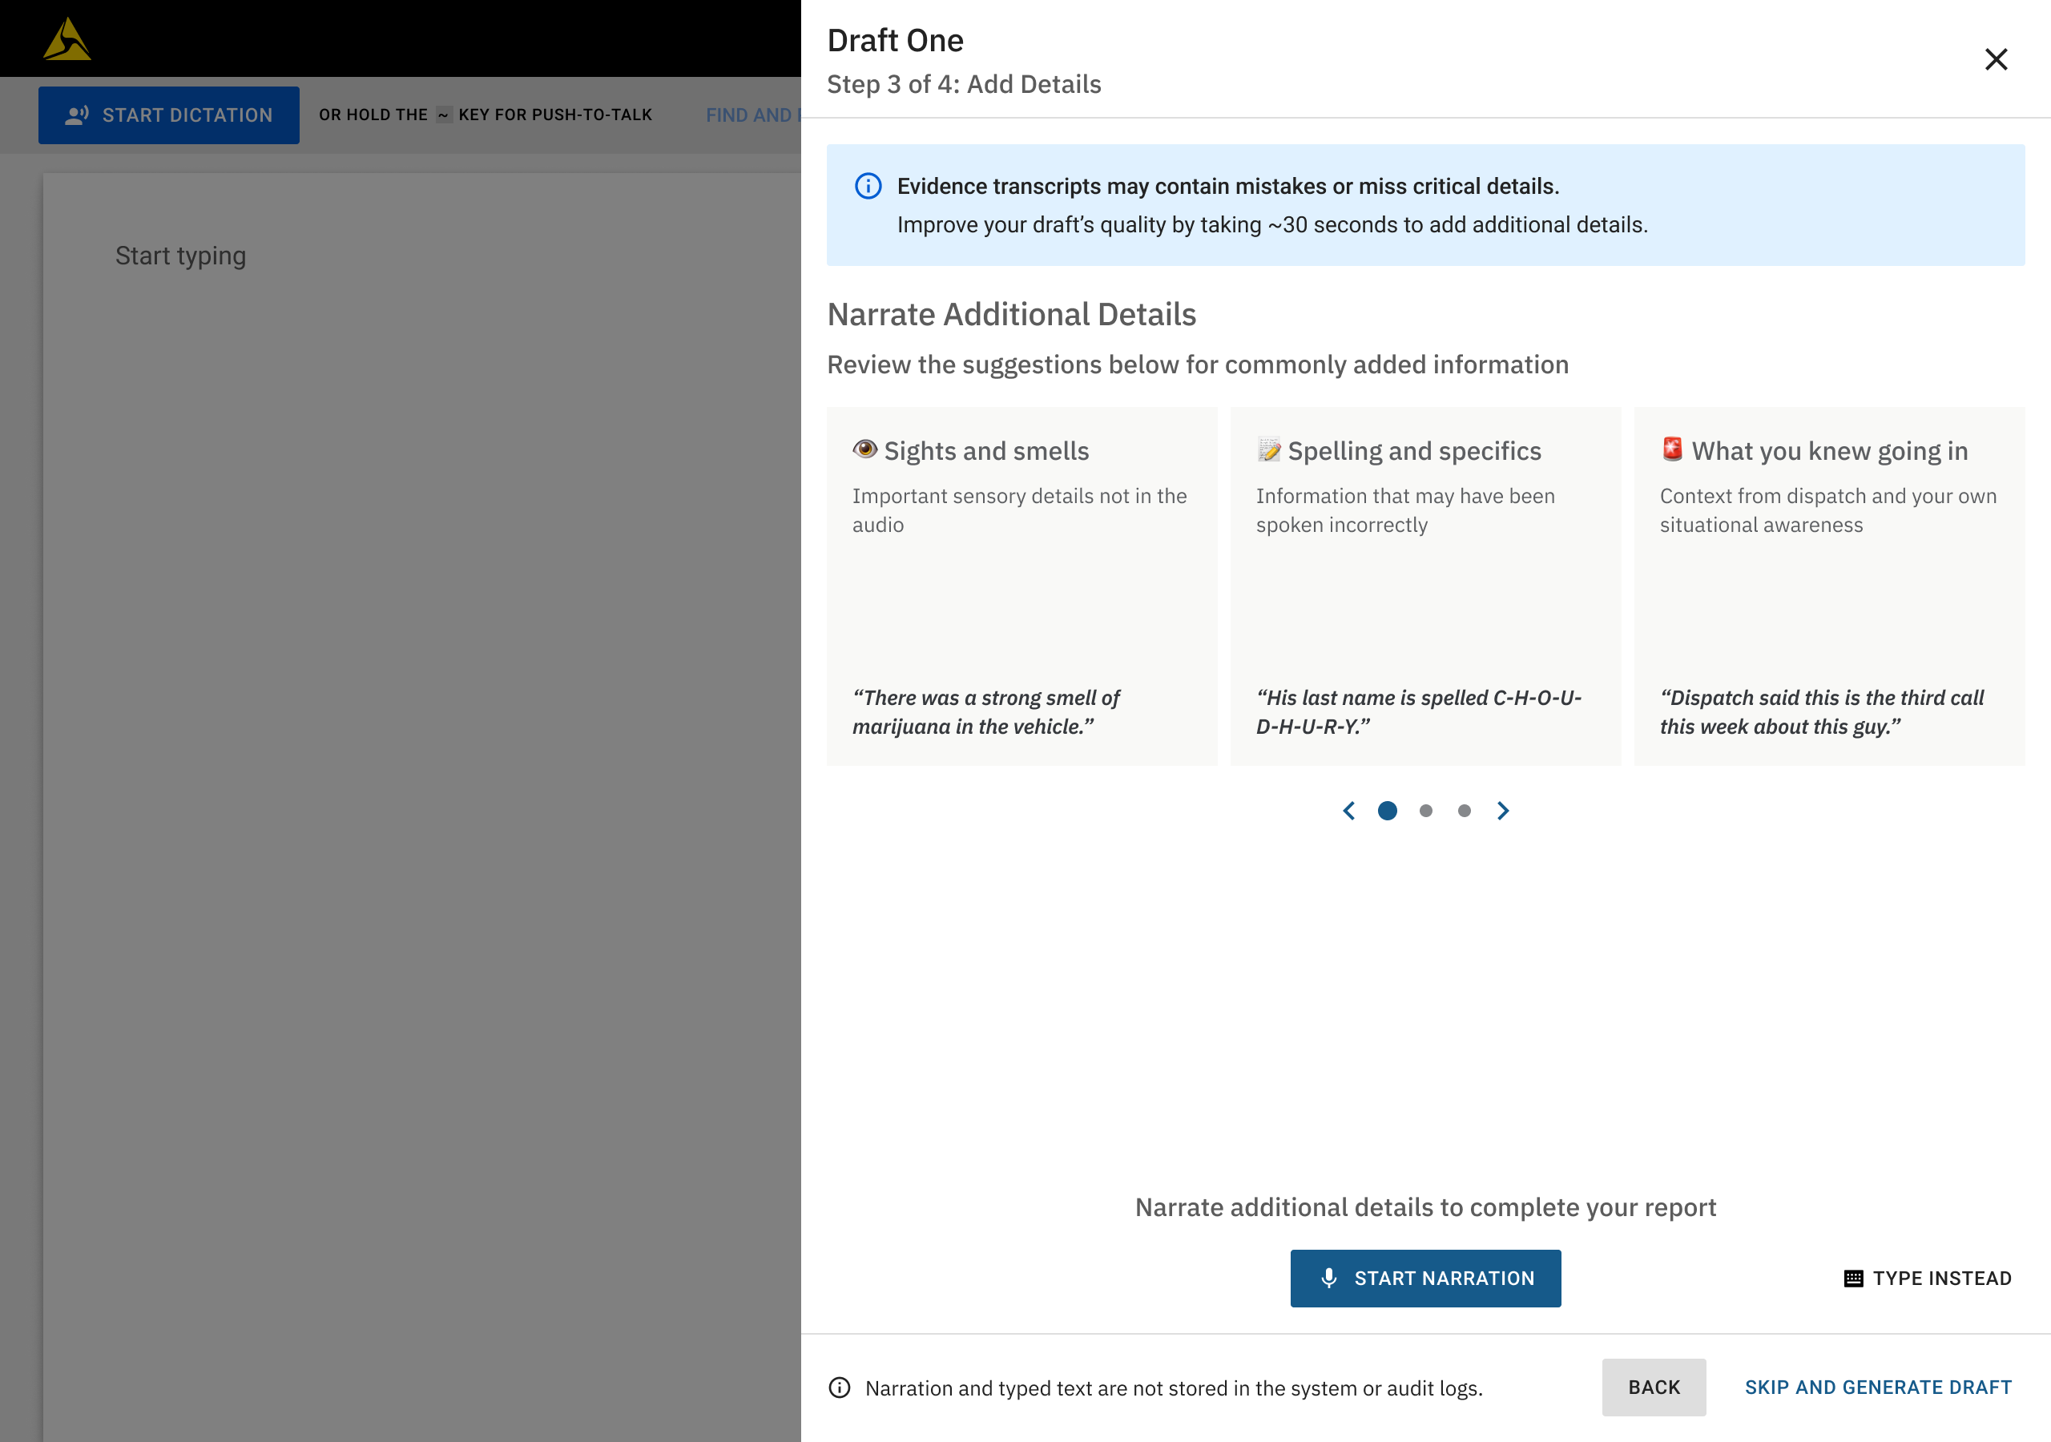Click the Axon triangle logo
Viewport: 2051px width, 1442px height.
click(x=67, y=40)
